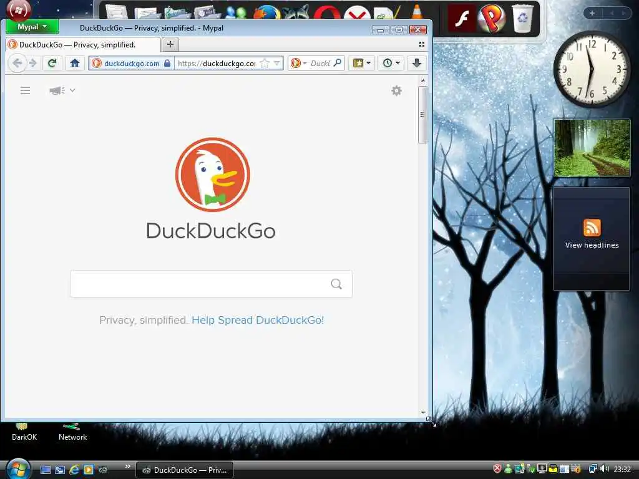Click the analog clock gadget
This screenshot has width=639, height=479.
click(592, 69)
